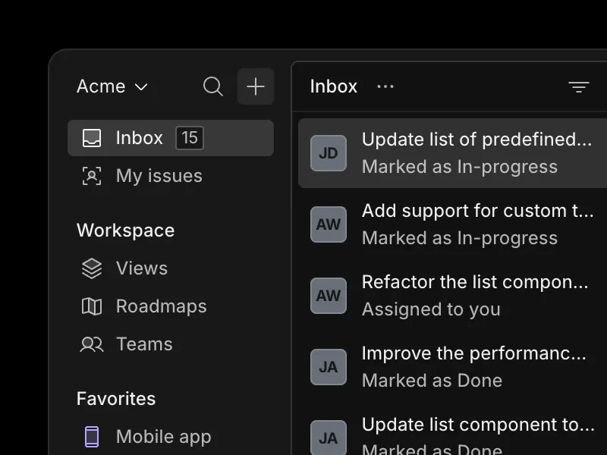607x455 pixels.
Task: Open the Mobile app favorite
Action: pos(163,437)
